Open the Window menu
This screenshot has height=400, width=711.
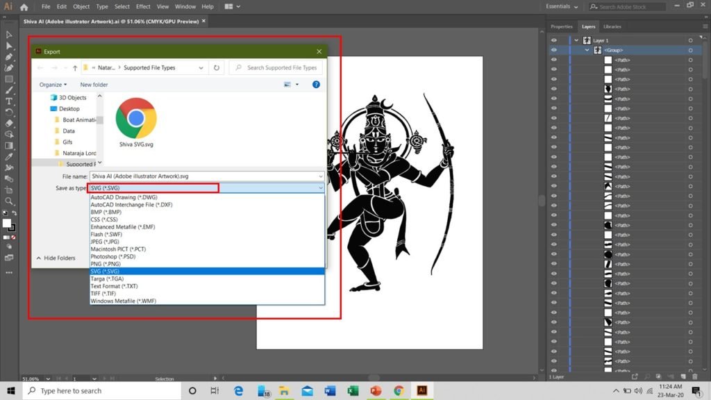[185, 6]
